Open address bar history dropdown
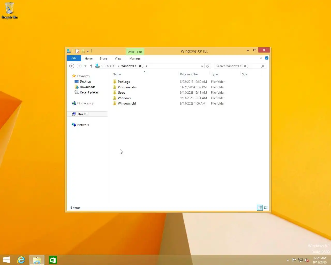 [x=202, y=66]
